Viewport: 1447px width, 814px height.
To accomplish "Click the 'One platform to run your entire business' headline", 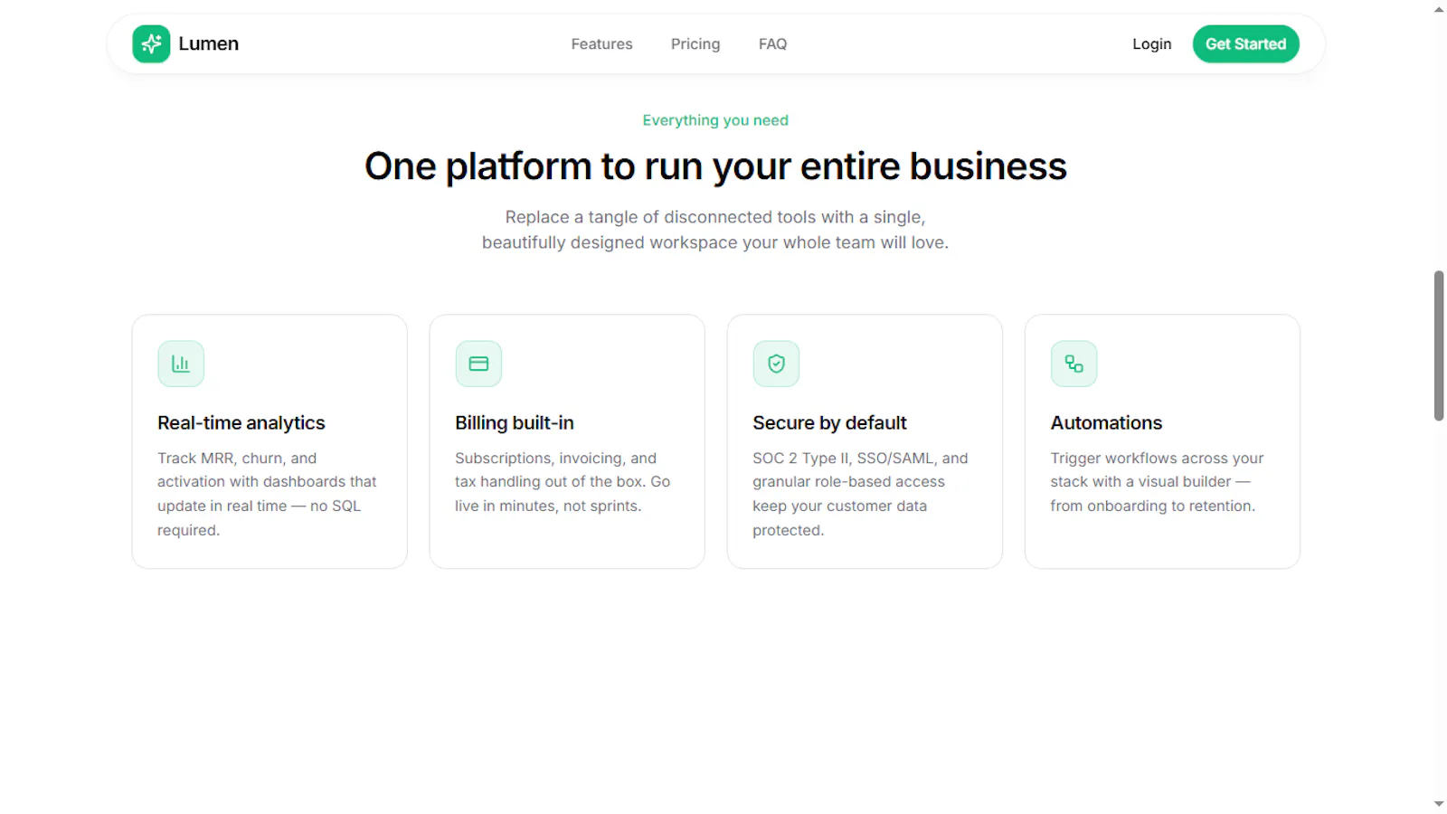I will tap(715, 166).
